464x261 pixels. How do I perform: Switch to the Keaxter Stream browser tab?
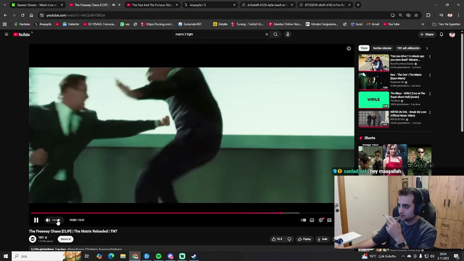[x=37, y=5]
